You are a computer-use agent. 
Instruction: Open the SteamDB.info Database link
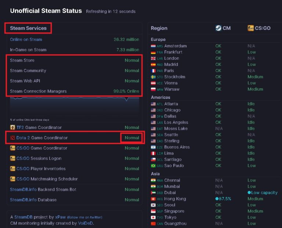[33, 200]
